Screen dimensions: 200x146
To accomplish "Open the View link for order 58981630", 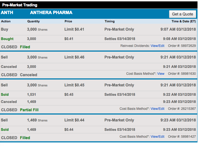I will pos(161,74).
